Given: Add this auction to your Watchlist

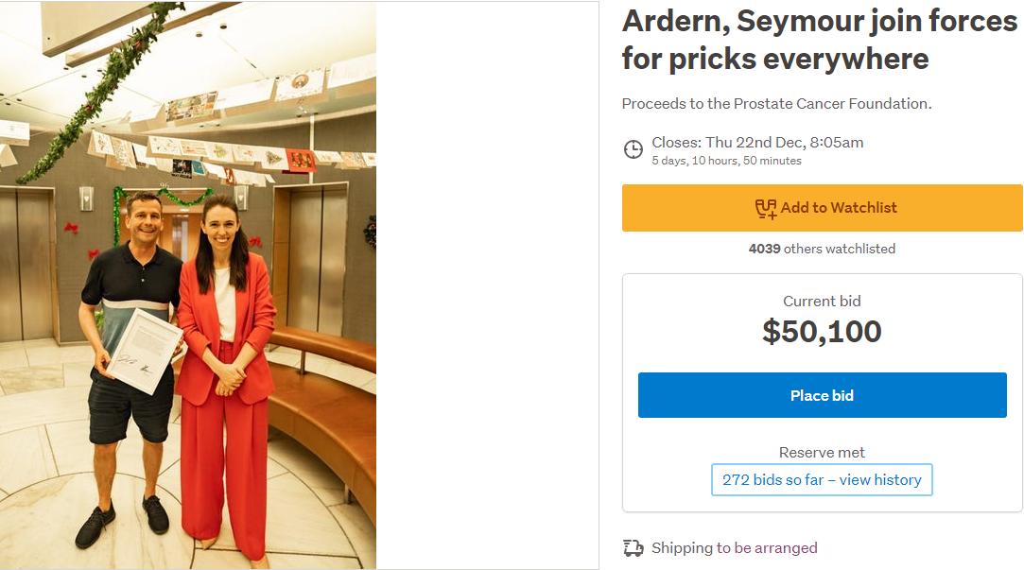Looking at the screenshot, I should coord(822,208).
